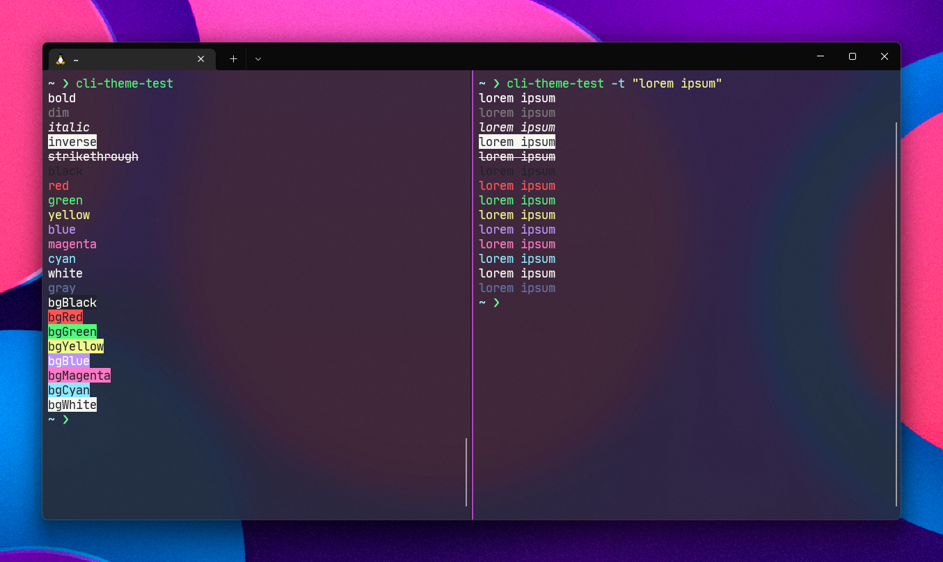Click the yellow "lorem ipsum" line
Screen dimensions: 943x562
coord(517,215)
